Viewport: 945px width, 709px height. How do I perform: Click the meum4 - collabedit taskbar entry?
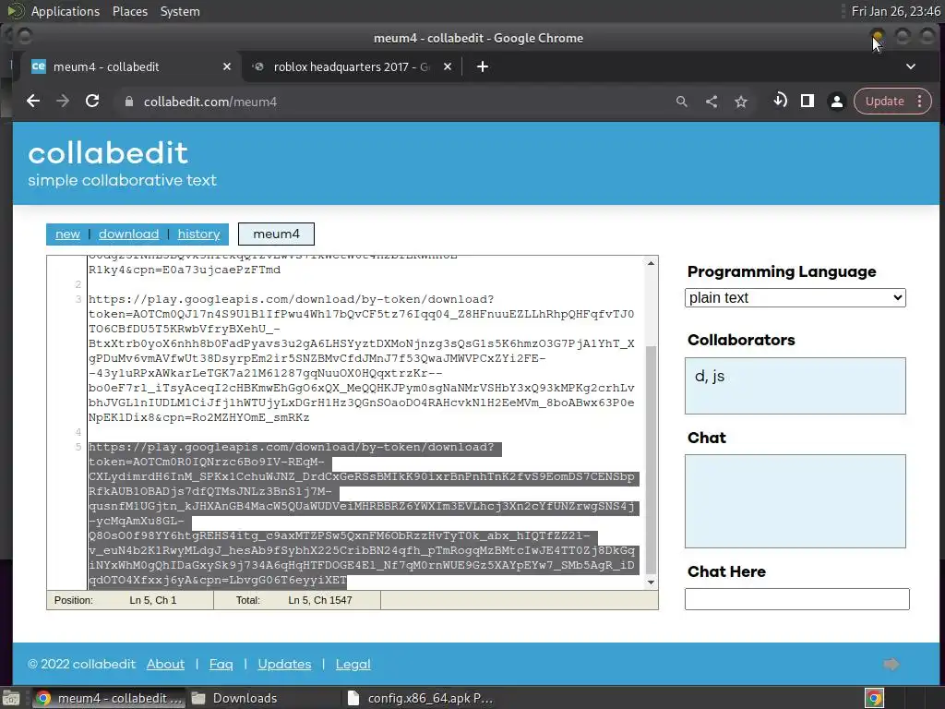pyautogui.click(x=109, y=698)
